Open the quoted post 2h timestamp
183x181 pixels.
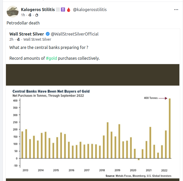[x=11, y=39]
